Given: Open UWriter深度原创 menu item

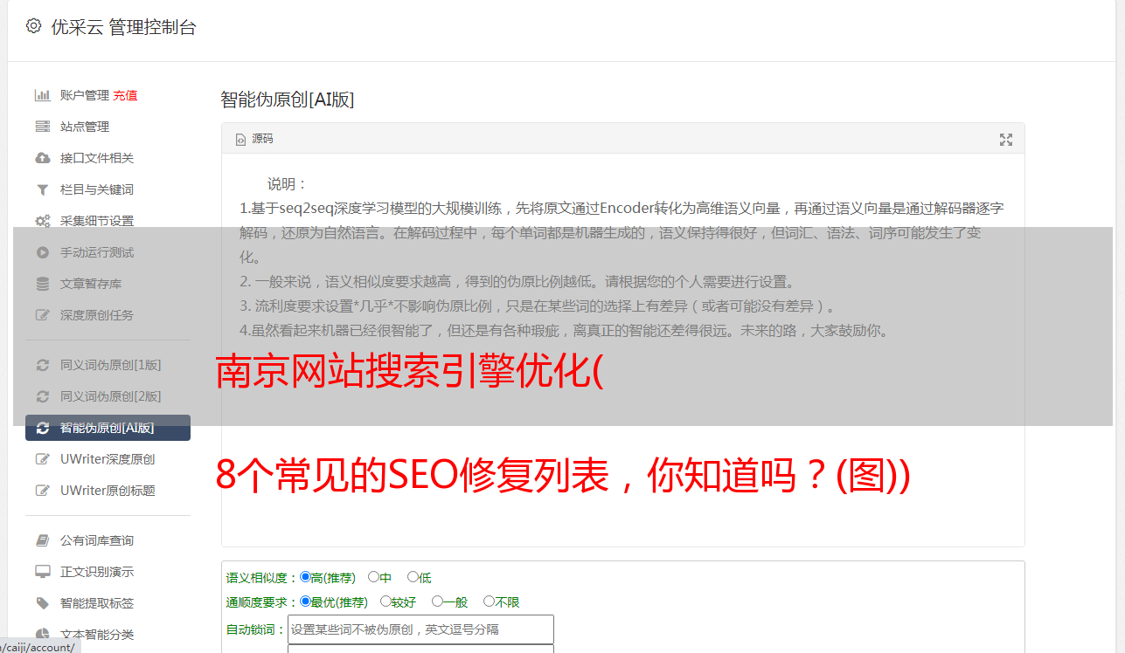Looking at the screenshot, I should coord(108,459).
